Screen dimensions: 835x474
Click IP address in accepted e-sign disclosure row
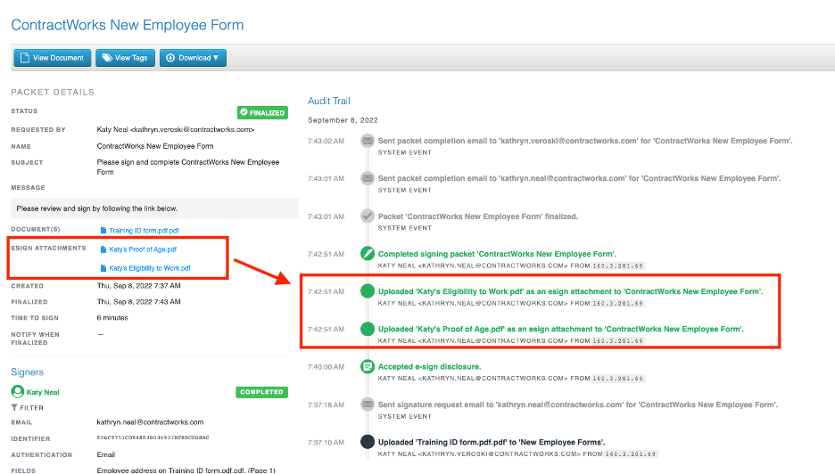click(618, 379)
